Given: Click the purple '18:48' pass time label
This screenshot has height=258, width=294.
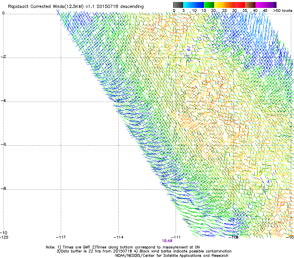Looking at the screenshot, I should pos(167,241).
